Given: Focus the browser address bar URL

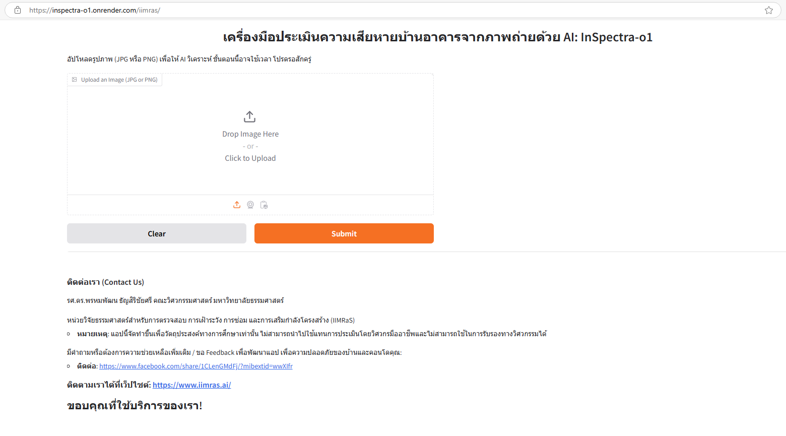Looking at the screenshot, I should click(x=95, y=10).
